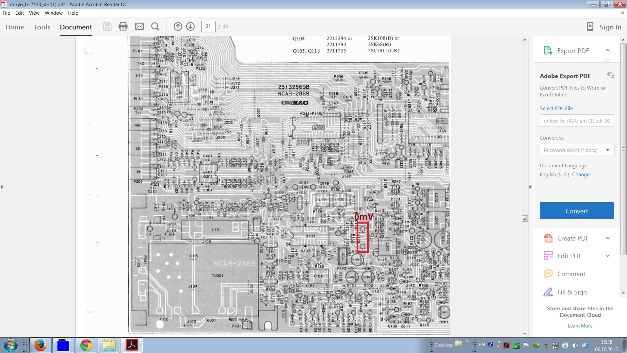
Task: Collapse the Export PDF section
Action: pyautogui.click(x=608, y=50)
